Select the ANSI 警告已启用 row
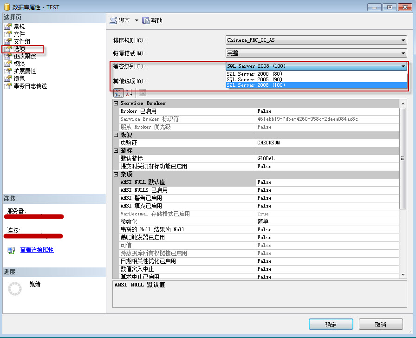Screen dimensions: 416x338 [x=259, y=198]
